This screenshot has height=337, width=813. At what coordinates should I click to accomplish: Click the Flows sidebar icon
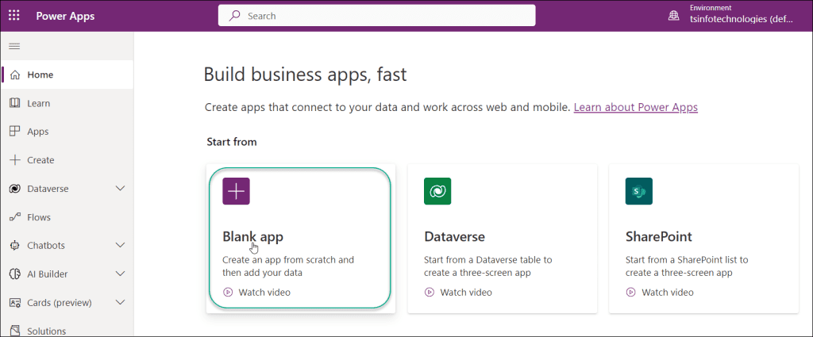[15, 217]
